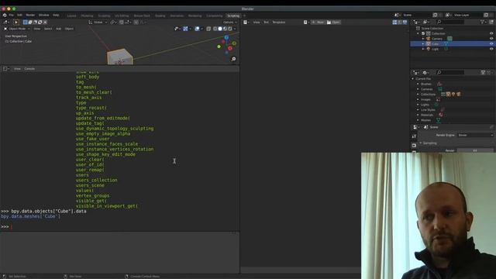Open the Console menu in Python console
The width and height of the screenshot is (496, 279).
click(29, 69)
